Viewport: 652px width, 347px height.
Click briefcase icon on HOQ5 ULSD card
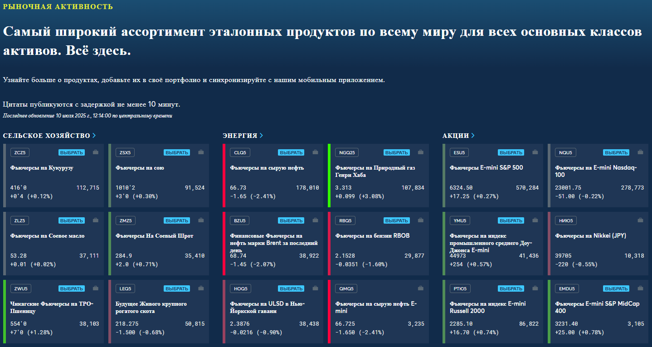(x=315, y=288)
